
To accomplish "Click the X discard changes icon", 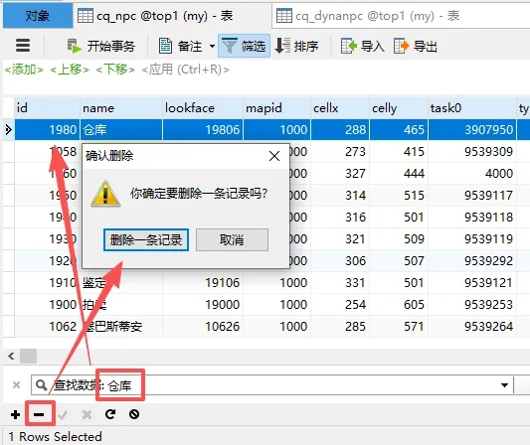I will (x=87, y=414).
